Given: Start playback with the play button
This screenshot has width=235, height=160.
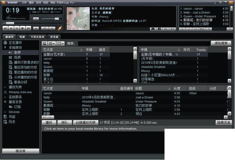Looking at the screenshot, I should tap(11, 28).
